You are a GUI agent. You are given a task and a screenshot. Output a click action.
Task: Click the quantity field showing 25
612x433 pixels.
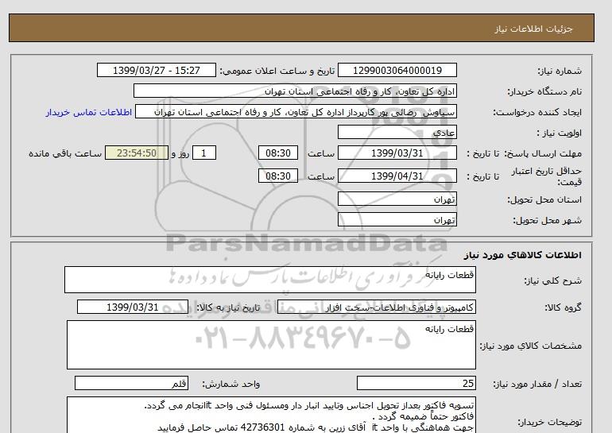coord(416,384)
